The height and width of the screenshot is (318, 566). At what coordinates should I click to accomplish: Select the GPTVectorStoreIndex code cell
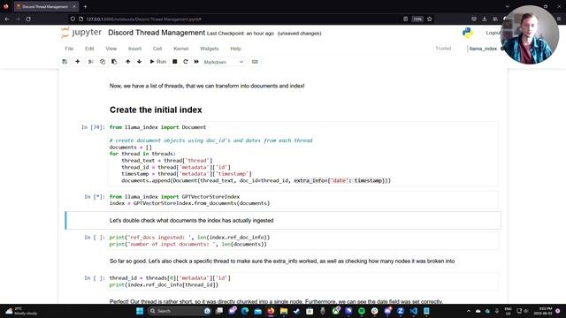pyautogui.click(x=303, y=201)
